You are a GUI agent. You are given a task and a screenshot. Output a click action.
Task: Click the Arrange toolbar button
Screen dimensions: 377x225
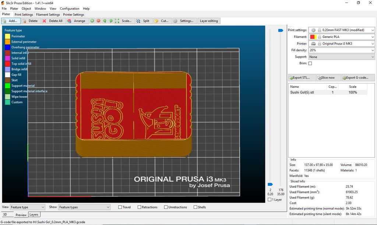point(76,21)
